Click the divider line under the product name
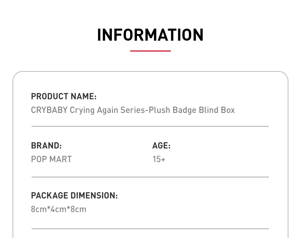This screenshot has width=301, height=238. pyautogui.click(x=150, y=126)
